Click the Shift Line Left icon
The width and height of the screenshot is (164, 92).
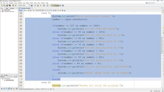[54, 10]
